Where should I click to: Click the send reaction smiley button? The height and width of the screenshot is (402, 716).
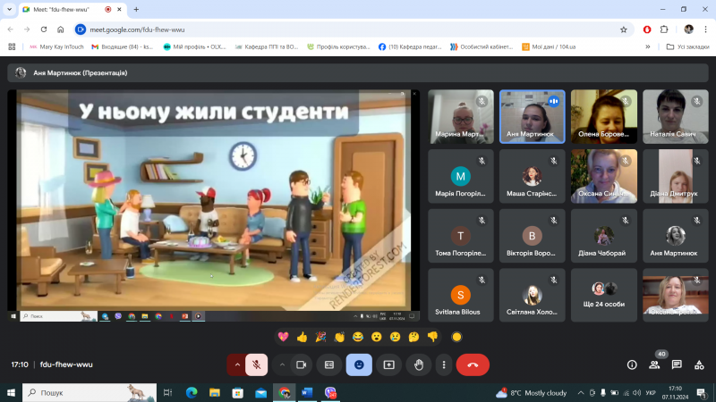tap(359, 364)
